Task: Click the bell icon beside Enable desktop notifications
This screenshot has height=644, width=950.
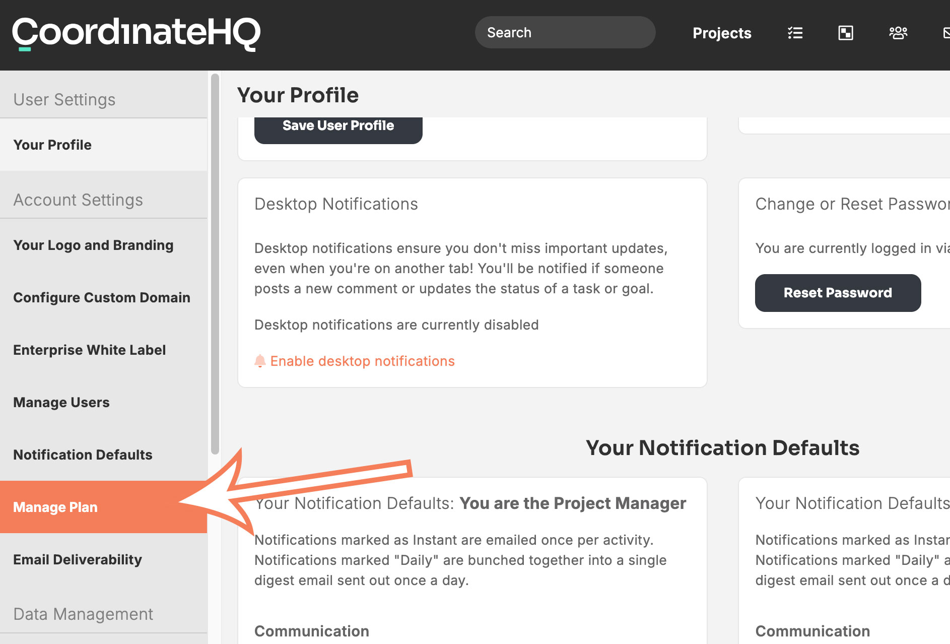Action: [x=260, y=361]
